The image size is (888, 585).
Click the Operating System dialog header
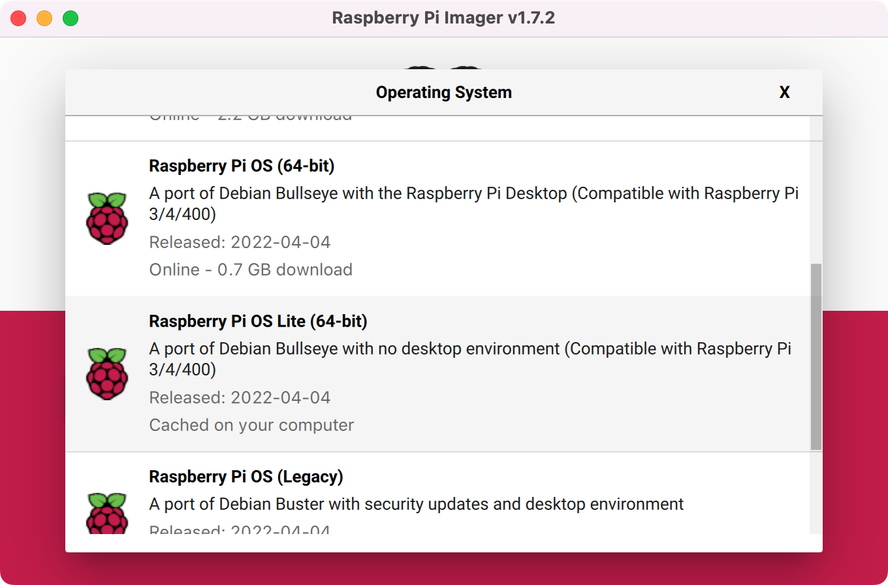pos(443,93)
